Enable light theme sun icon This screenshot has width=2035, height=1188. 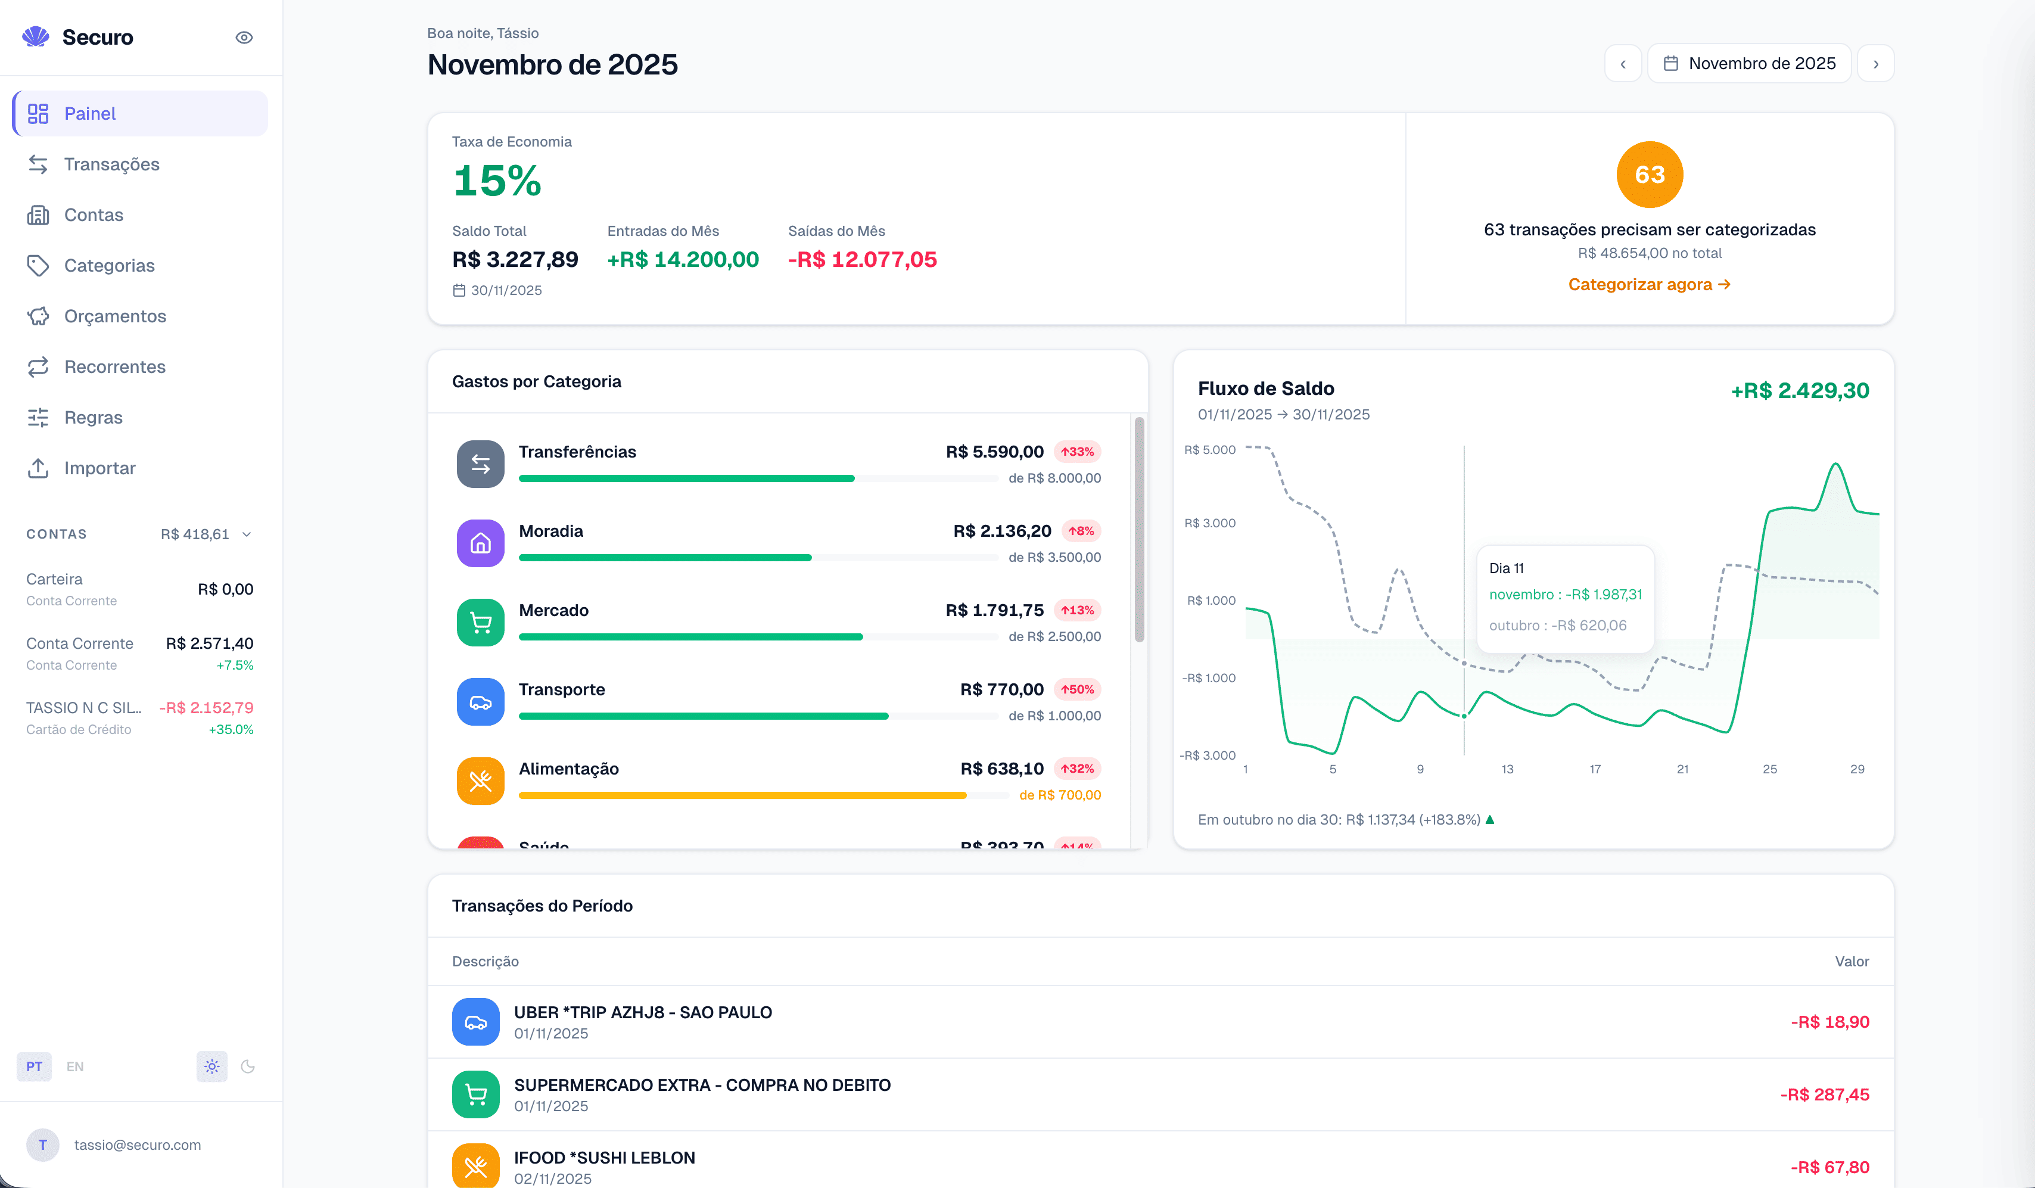coord(211,1066)
